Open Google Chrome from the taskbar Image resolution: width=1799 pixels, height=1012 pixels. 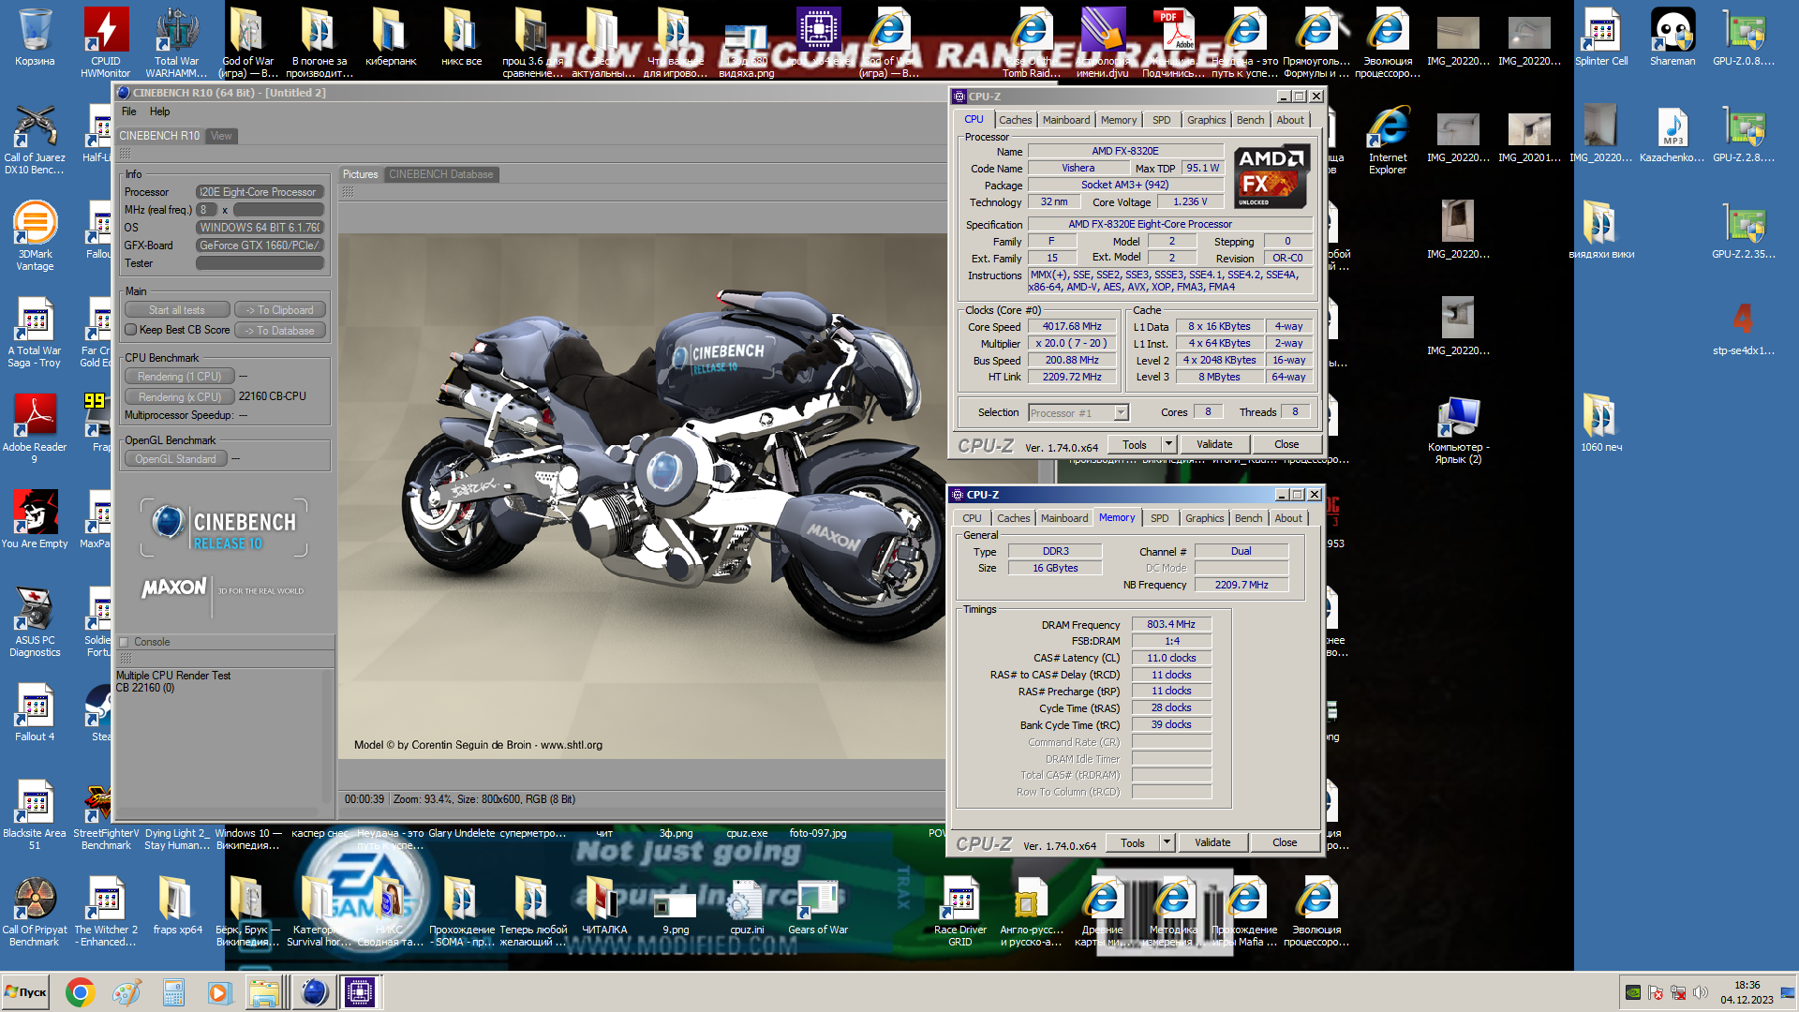pyautogui.click(x=80, y=992)
